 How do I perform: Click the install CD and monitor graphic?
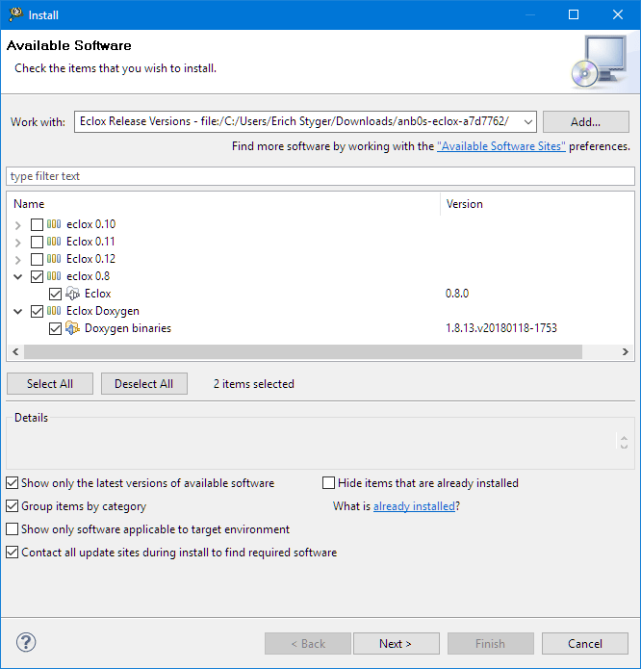pos(600,62)
